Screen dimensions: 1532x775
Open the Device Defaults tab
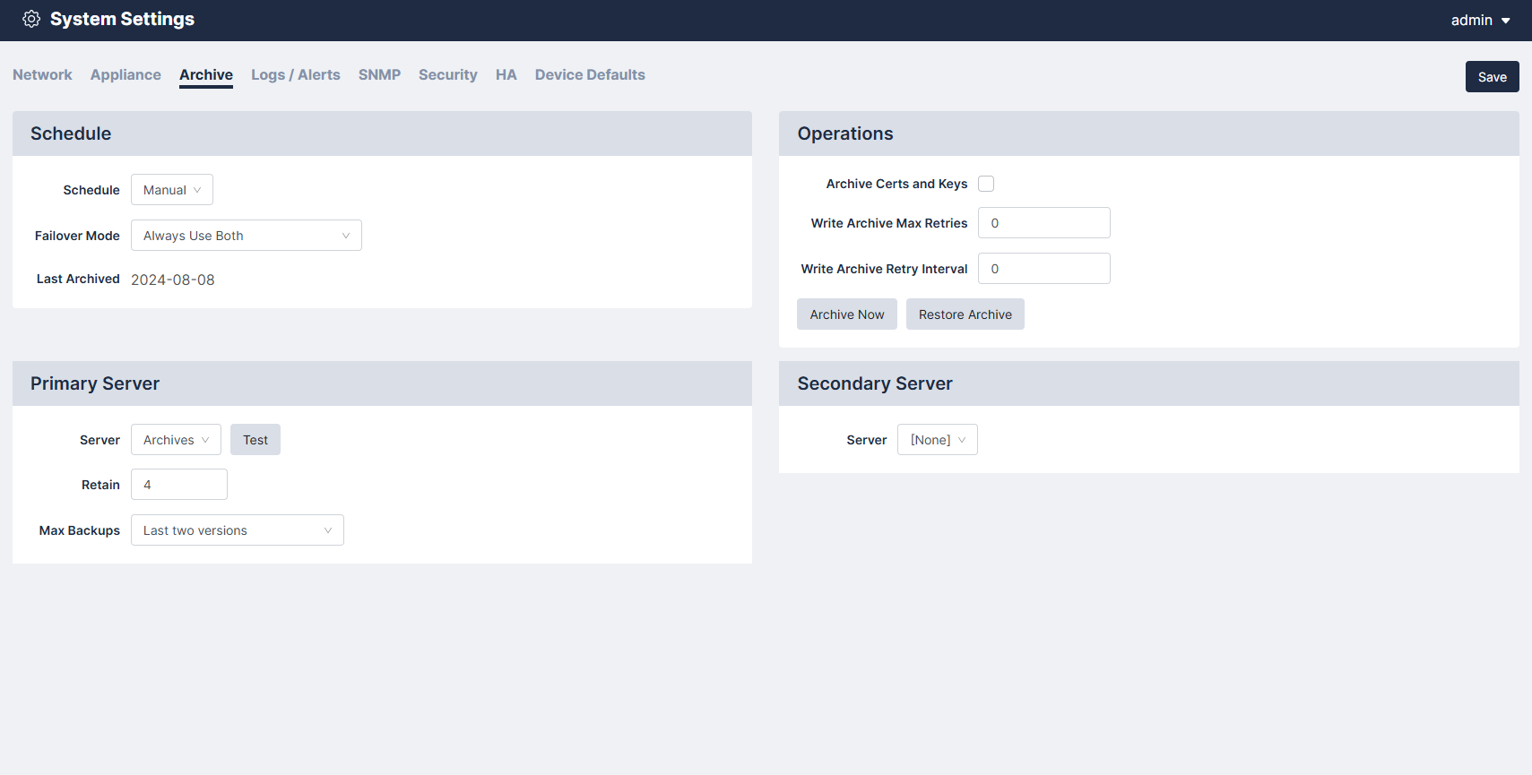(x=590, y=75)
